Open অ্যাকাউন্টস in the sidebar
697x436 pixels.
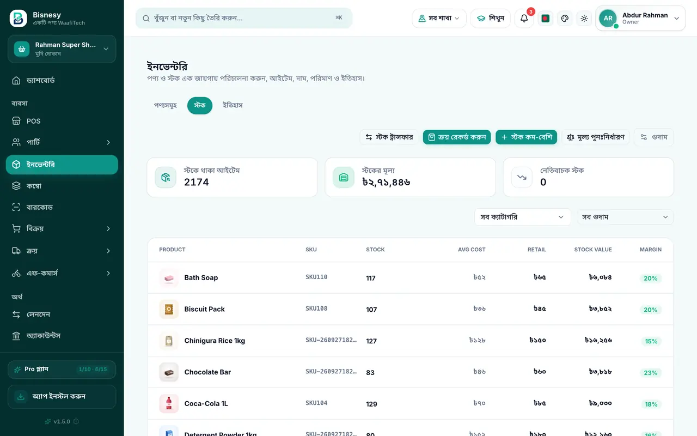62,336
